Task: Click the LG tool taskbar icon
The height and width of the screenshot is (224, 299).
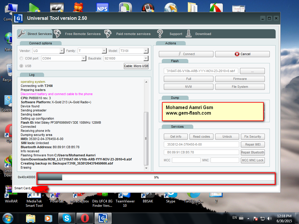Action: (103, 218)
